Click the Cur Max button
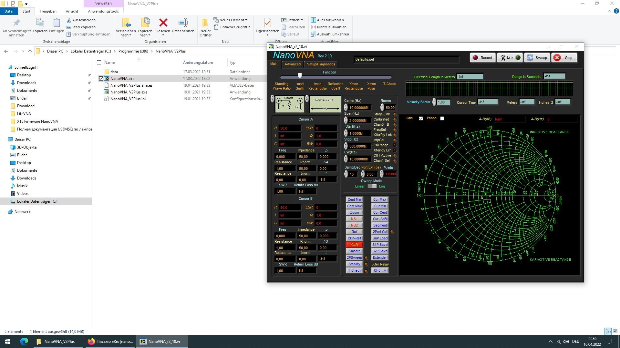Image resolution: width=620 pixels, height=348 pixels. click(x=380, y=199)
